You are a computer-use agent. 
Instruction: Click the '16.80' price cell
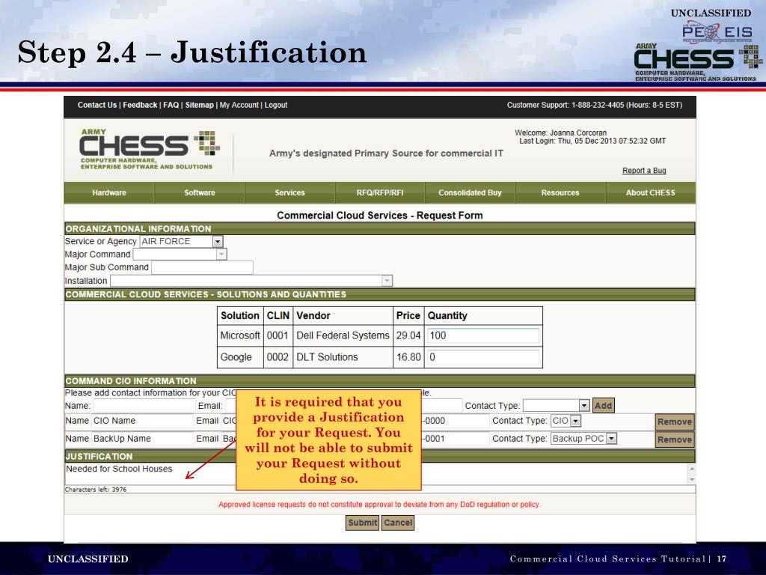(408, 357)
